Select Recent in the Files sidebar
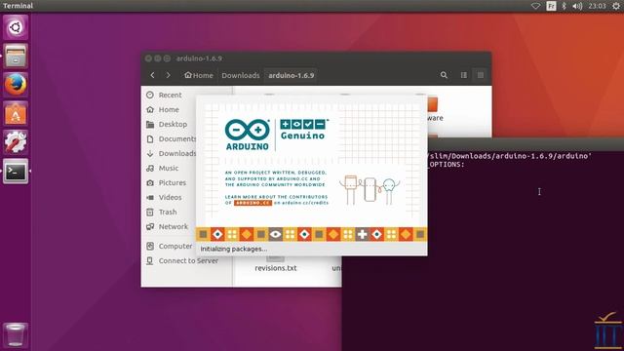The height and width of the screenshot is (351, 624). tap(170, 95)
